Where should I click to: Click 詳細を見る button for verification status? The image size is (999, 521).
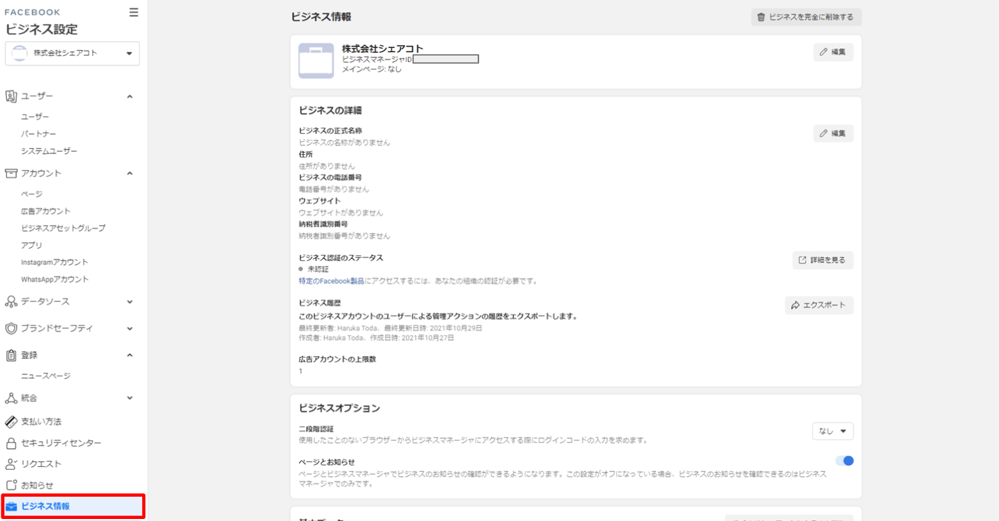click(x=823, y=260)
